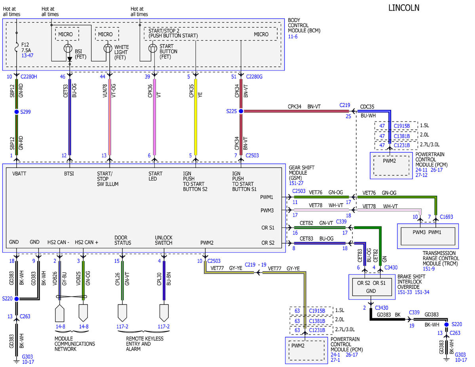Click the C2280G connector label
Screen dimensions: 475x367
(x=254, y=76)
